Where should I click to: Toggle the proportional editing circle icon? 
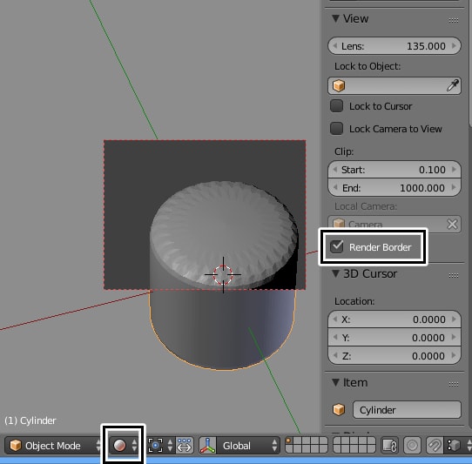pos(412,446)
